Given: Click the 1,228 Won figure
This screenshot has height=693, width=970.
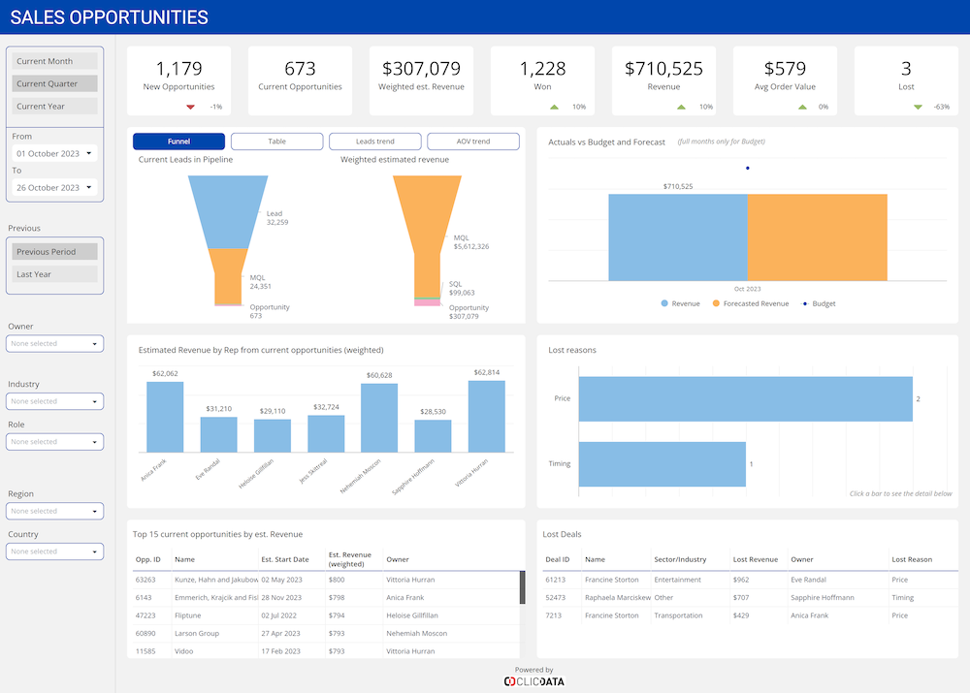Looking at the screenshot, I should (542, 68).
